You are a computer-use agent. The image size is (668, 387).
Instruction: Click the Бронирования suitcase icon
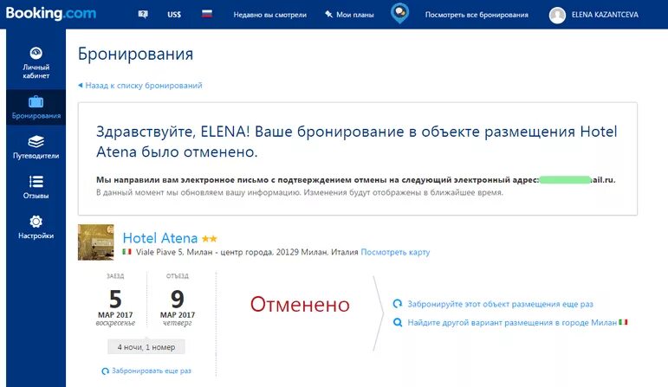[x=36, y=102]
